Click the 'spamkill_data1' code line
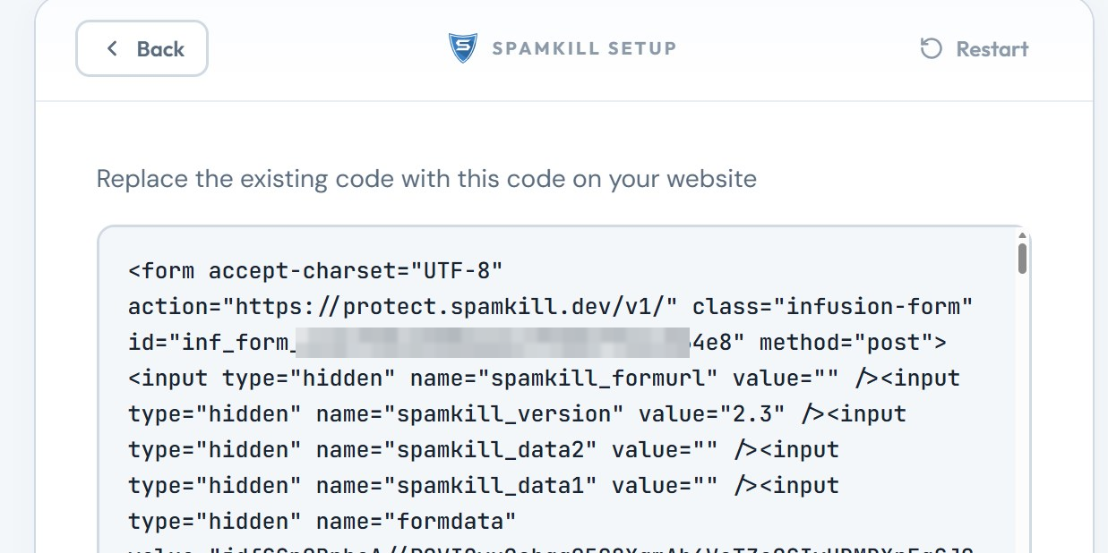This screenshot has height=553, width=1108. (484, 485)
